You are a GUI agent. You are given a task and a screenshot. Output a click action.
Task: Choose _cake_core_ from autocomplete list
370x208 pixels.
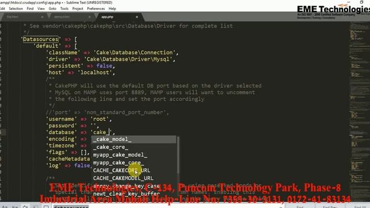[x=134, y=147]
